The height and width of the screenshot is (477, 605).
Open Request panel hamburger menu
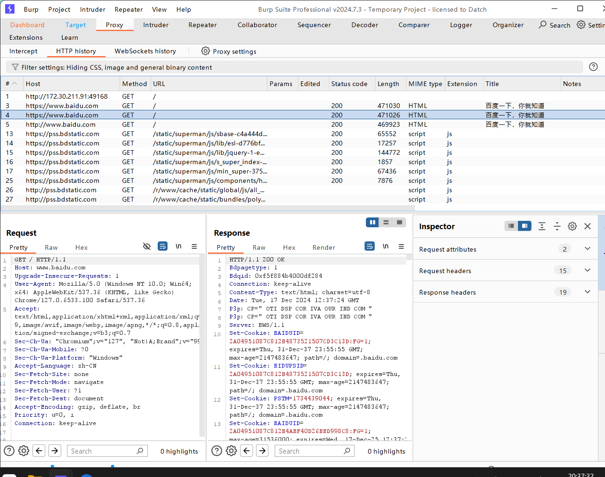pos(194,246)
